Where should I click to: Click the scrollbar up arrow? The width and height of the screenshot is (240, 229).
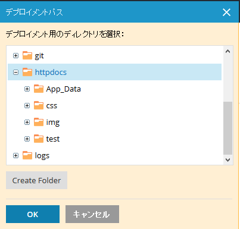coord(228,51)
